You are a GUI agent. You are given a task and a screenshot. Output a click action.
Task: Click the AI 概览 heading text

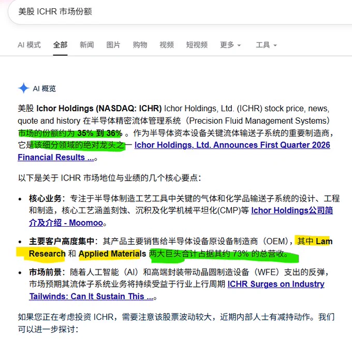(x=44, y=88)
